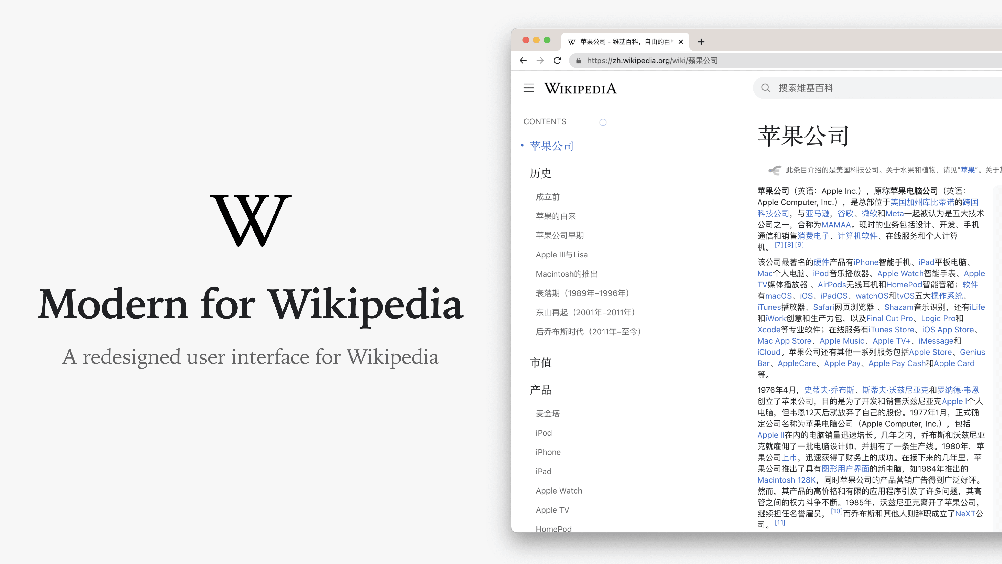Open Apple III与Lisa contents entry

coord(562,255)
